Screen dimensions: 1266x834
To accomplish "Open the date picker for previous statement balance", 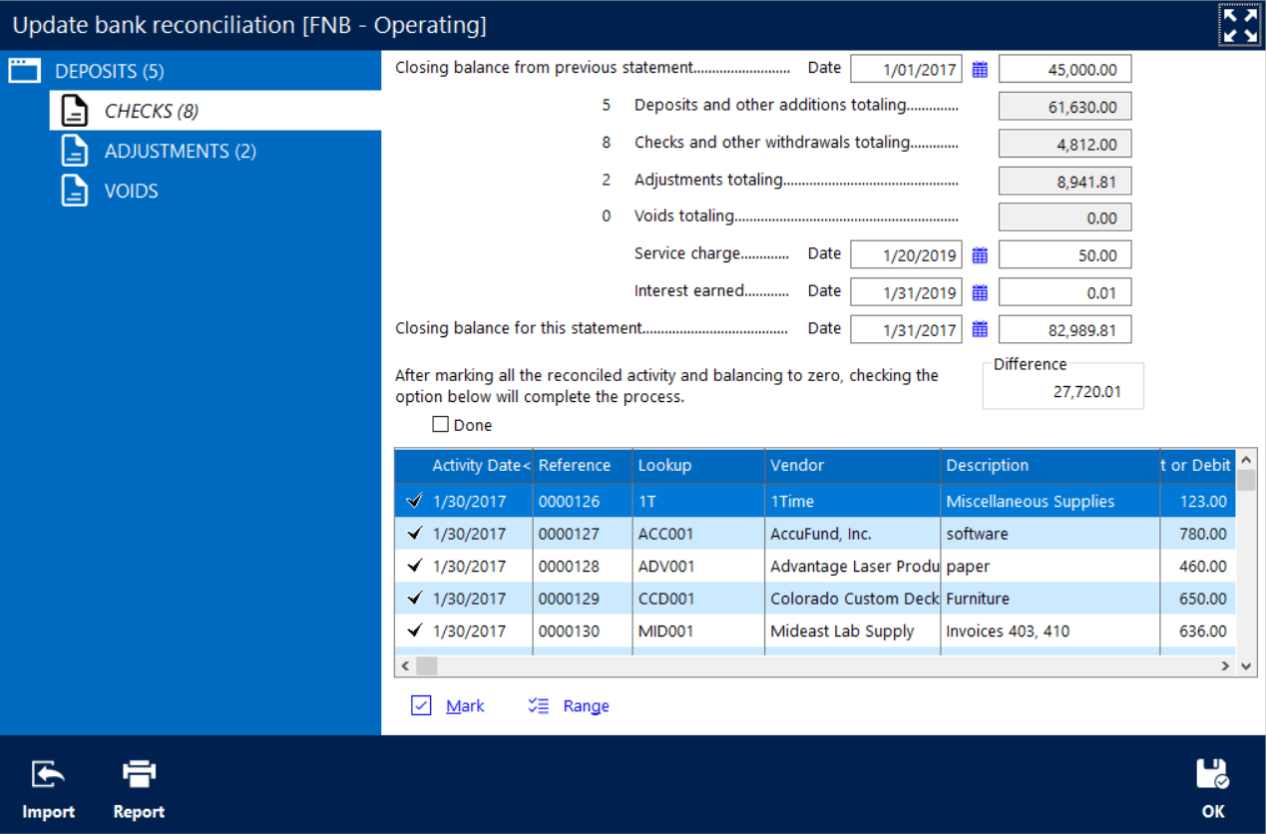I will point(979,68).
